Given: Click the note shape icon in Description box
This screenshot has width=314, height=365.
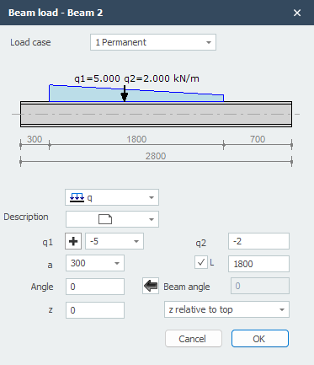Looking at the screenshot, I should pos(105,219).
